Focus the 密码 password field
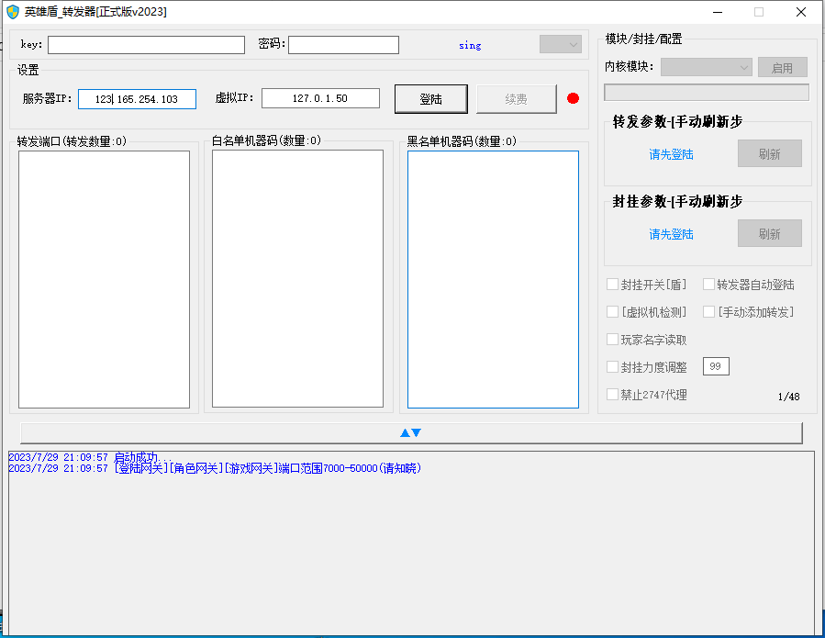This screenshot has width=825, height=638. click(343, 45)
